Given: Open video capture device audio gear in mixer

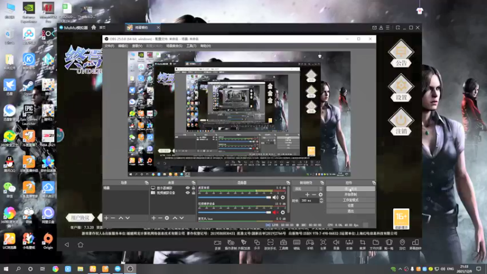Looking at the screenshot, I should 282,213.
